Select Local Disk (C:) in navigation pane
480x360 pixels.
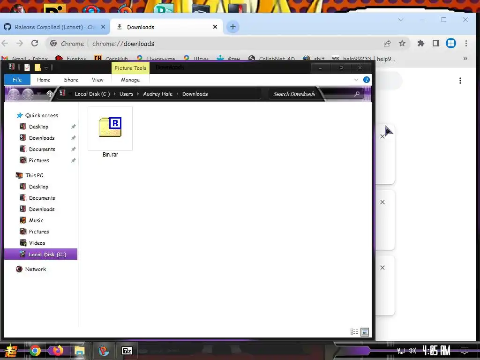(x=41, y=255)
